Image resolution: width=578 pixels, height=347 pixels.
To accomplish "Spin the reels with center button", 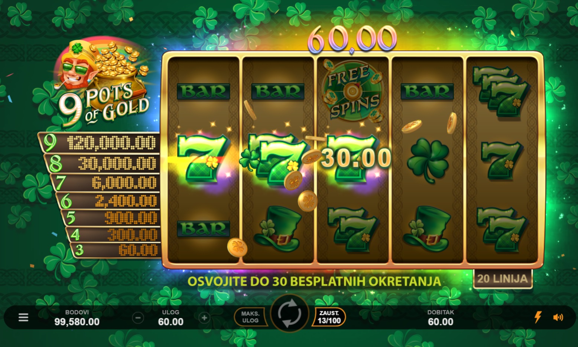I will click(290, 314).
